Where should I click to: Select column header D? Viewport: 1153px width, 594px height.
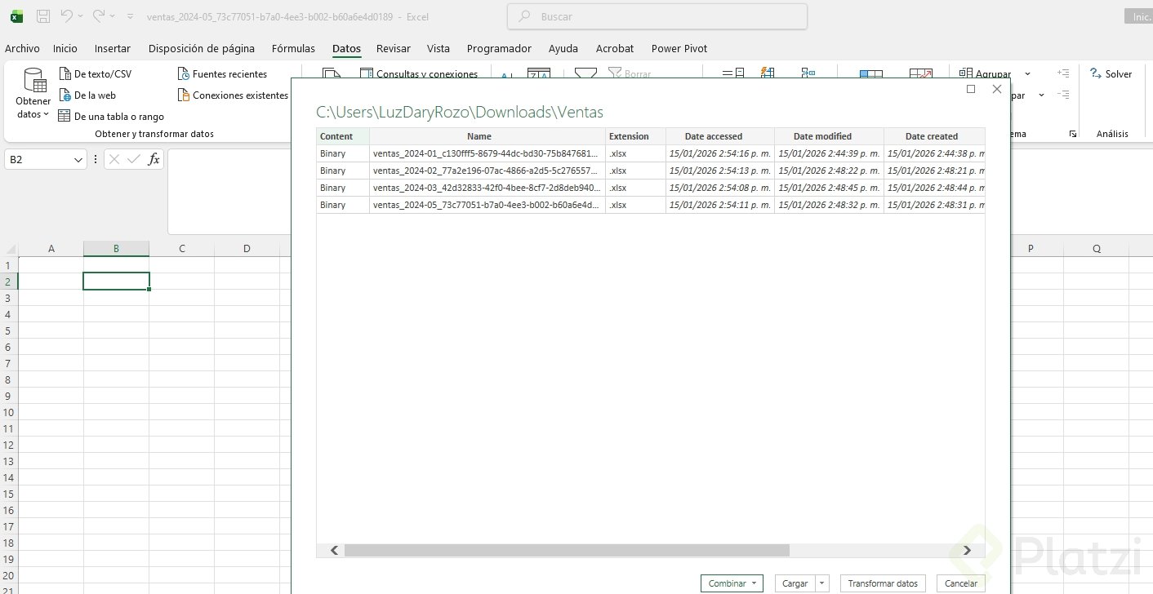coord(247,249)
